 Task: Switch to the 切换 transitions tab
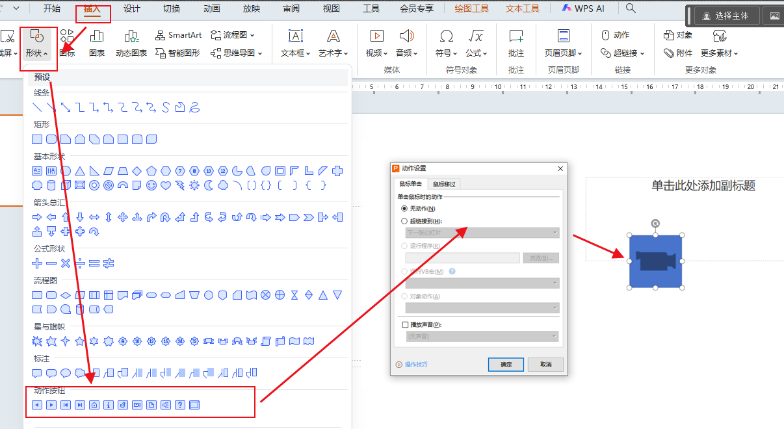pyautogui.click(x=172, y=8)
